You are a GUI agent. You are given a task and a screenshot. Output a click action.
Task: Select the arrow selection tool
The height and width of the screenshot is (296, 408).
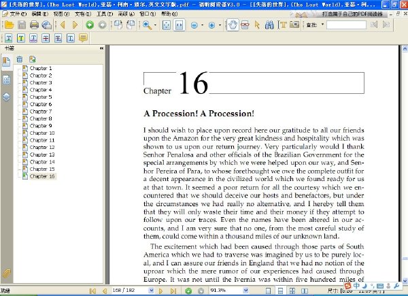pos(257,25)
